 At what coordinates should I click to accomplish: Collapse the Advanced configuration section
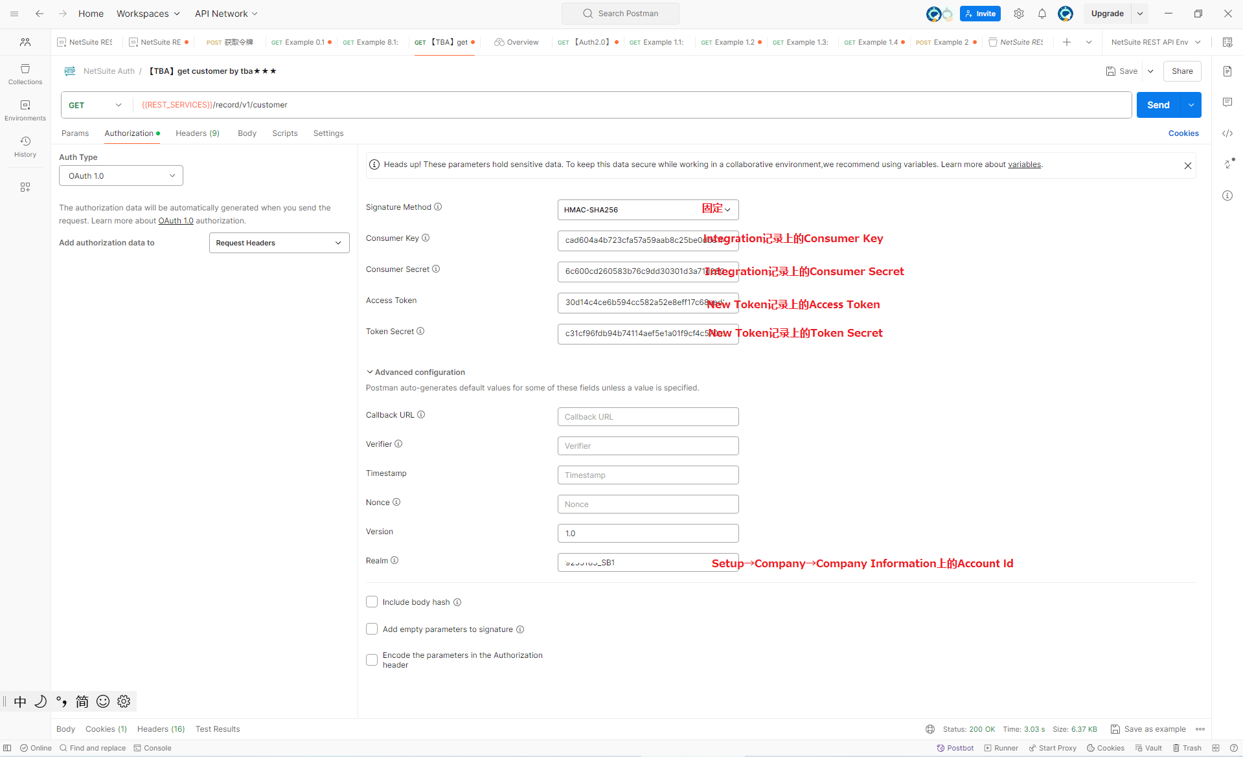(416, 372)
